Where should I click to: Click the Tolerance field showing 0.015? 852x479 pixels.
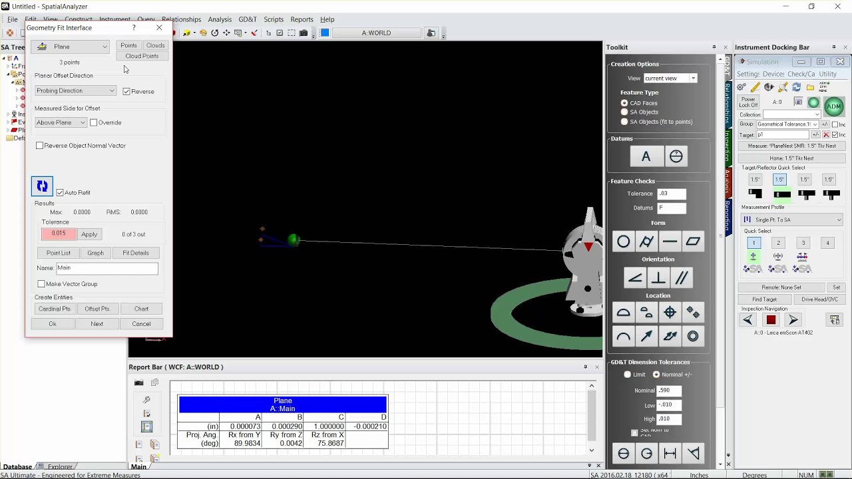59,234
